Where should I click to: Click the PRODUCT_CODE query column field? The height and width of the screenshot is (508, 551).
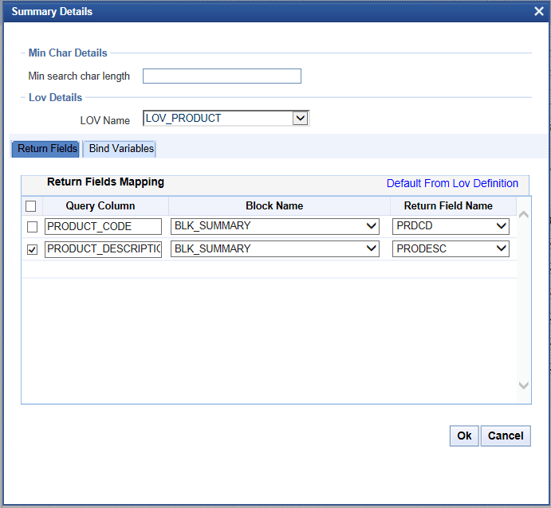pos(103,226)
